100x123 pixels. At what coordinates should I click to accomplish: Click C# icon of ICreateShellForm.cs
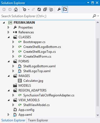(x=20, y=56)
